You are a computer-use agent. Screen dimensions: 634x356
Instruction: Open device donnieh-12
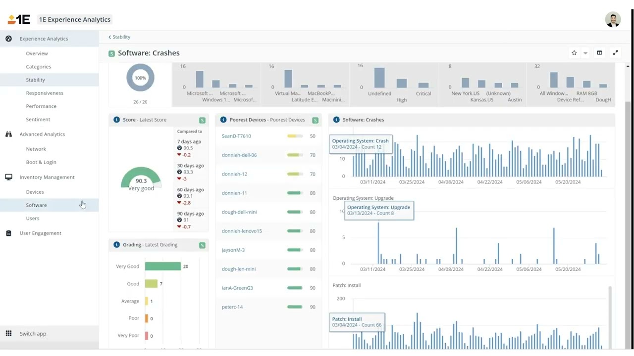click(x=234, y=174)
